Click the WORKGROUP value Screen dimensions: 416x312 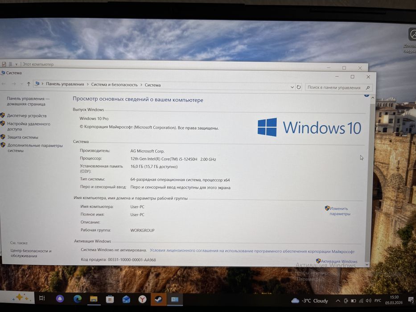(x=142, y=230)
